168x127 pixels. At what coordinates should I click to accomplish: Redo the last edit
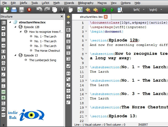[x=47, y=9]
